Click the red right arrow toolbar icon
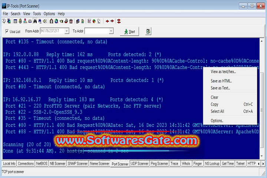Screen dimensions: 267x178 click(112, 21)
